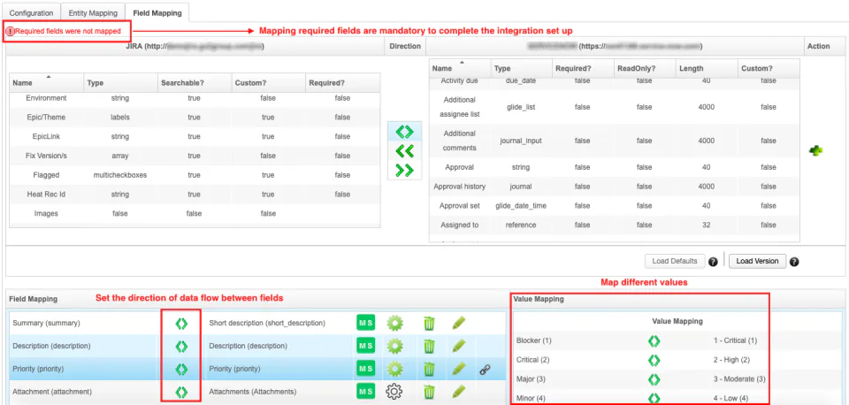
Task: Delete the Summary field mapping
Action: pyautogui.click(x=429, y=324)
